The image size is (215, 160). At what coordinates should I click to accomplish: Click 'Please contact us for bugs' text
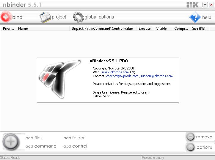click(132, 84)
